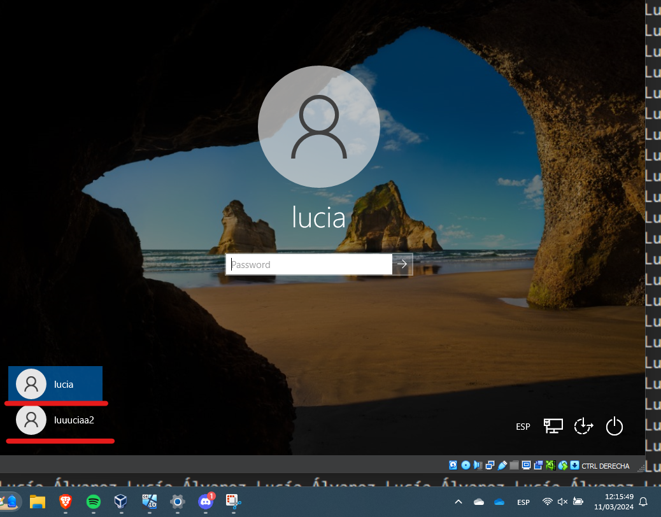Open VirtualBox Manager from the taskbar
661x517 pixels.
tap(121, 502)
